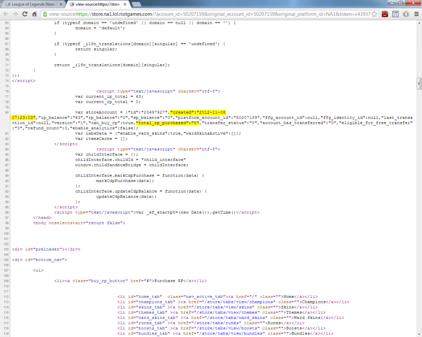Image resolution: width=422 pixels, height=337 pixels.
Task: Click the green SSL padlock icon
Action: click(44, 14)
